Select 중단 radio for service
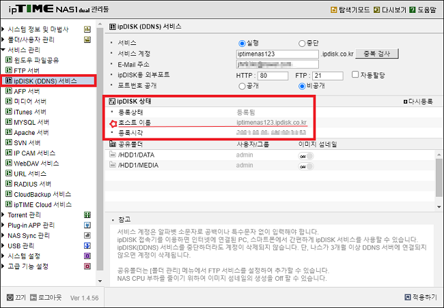The width and height of the screenshot is (444, 308). (x=302, y=44)
